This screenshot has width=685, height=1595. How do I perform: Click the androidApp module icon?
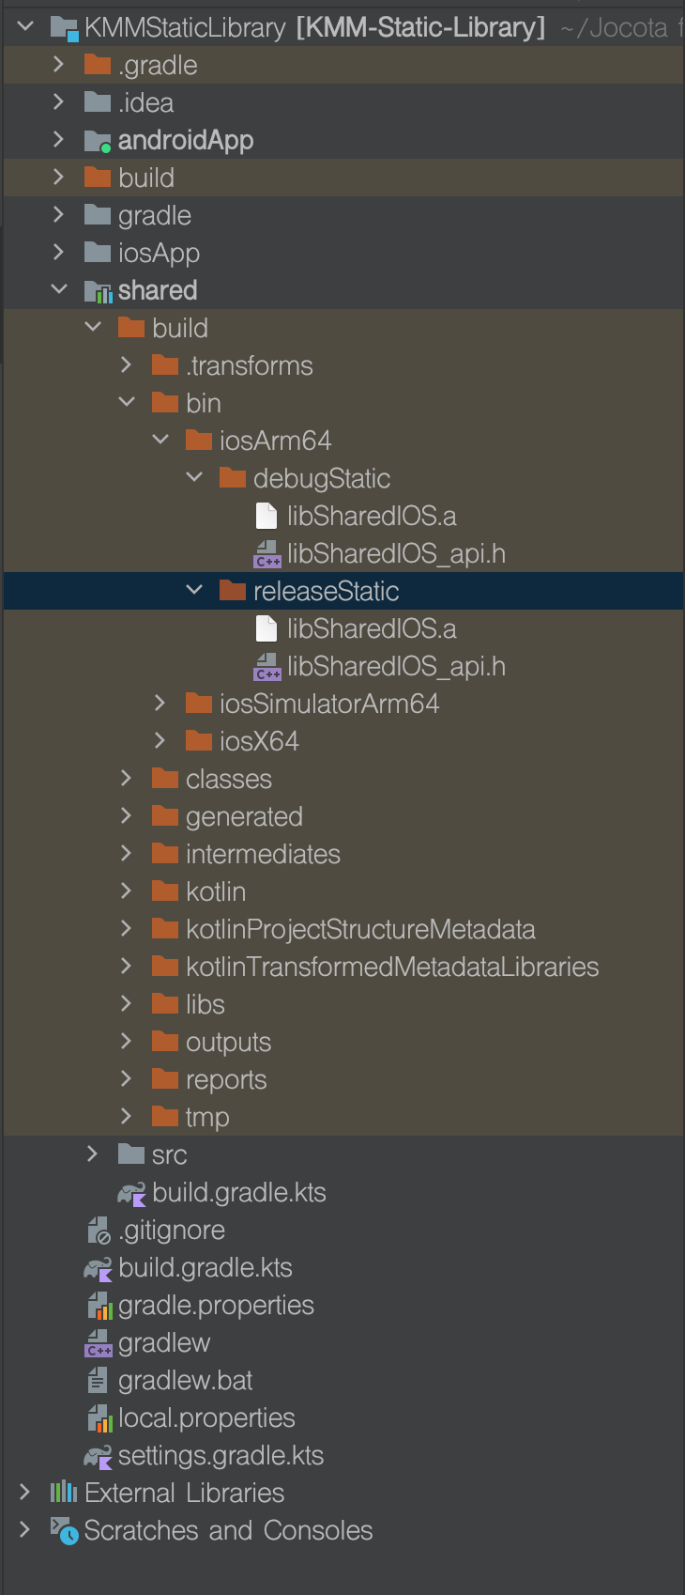94,139
